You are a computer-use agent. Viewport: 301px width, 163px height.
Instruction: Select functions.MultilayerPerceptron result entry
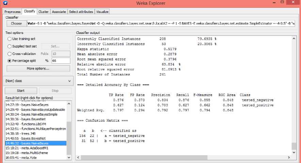pyautogui.click(x=36, y=128)
